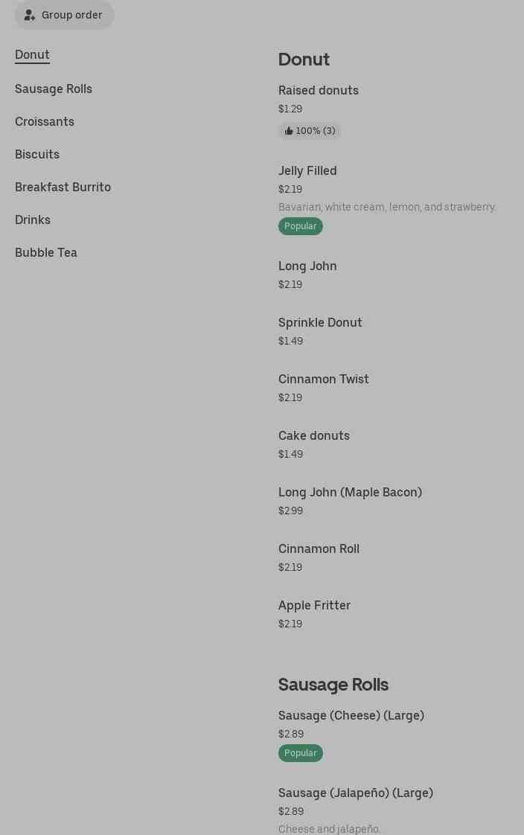524x835 pixels.
Task: Go to Biscuits menu section
Action: coord(37,155)
